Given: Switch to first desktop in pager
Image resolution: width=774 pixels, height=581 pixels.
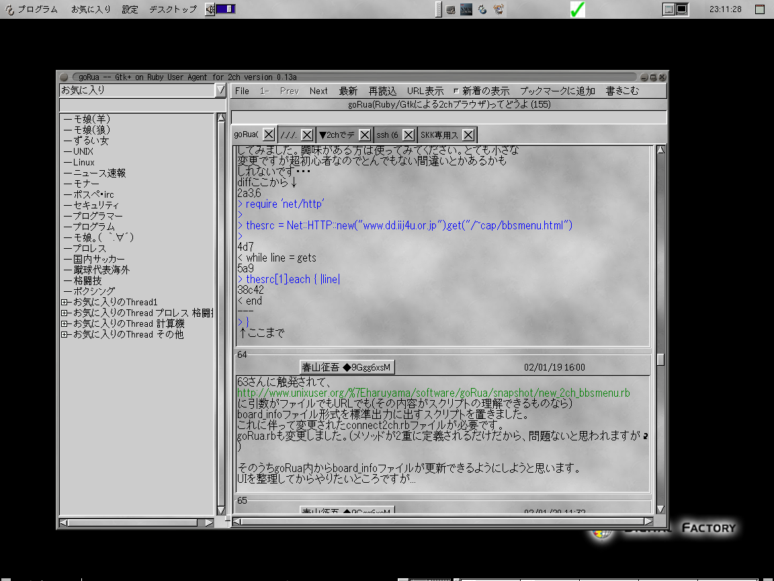Looking at the screenshot, I should (669, 9).
